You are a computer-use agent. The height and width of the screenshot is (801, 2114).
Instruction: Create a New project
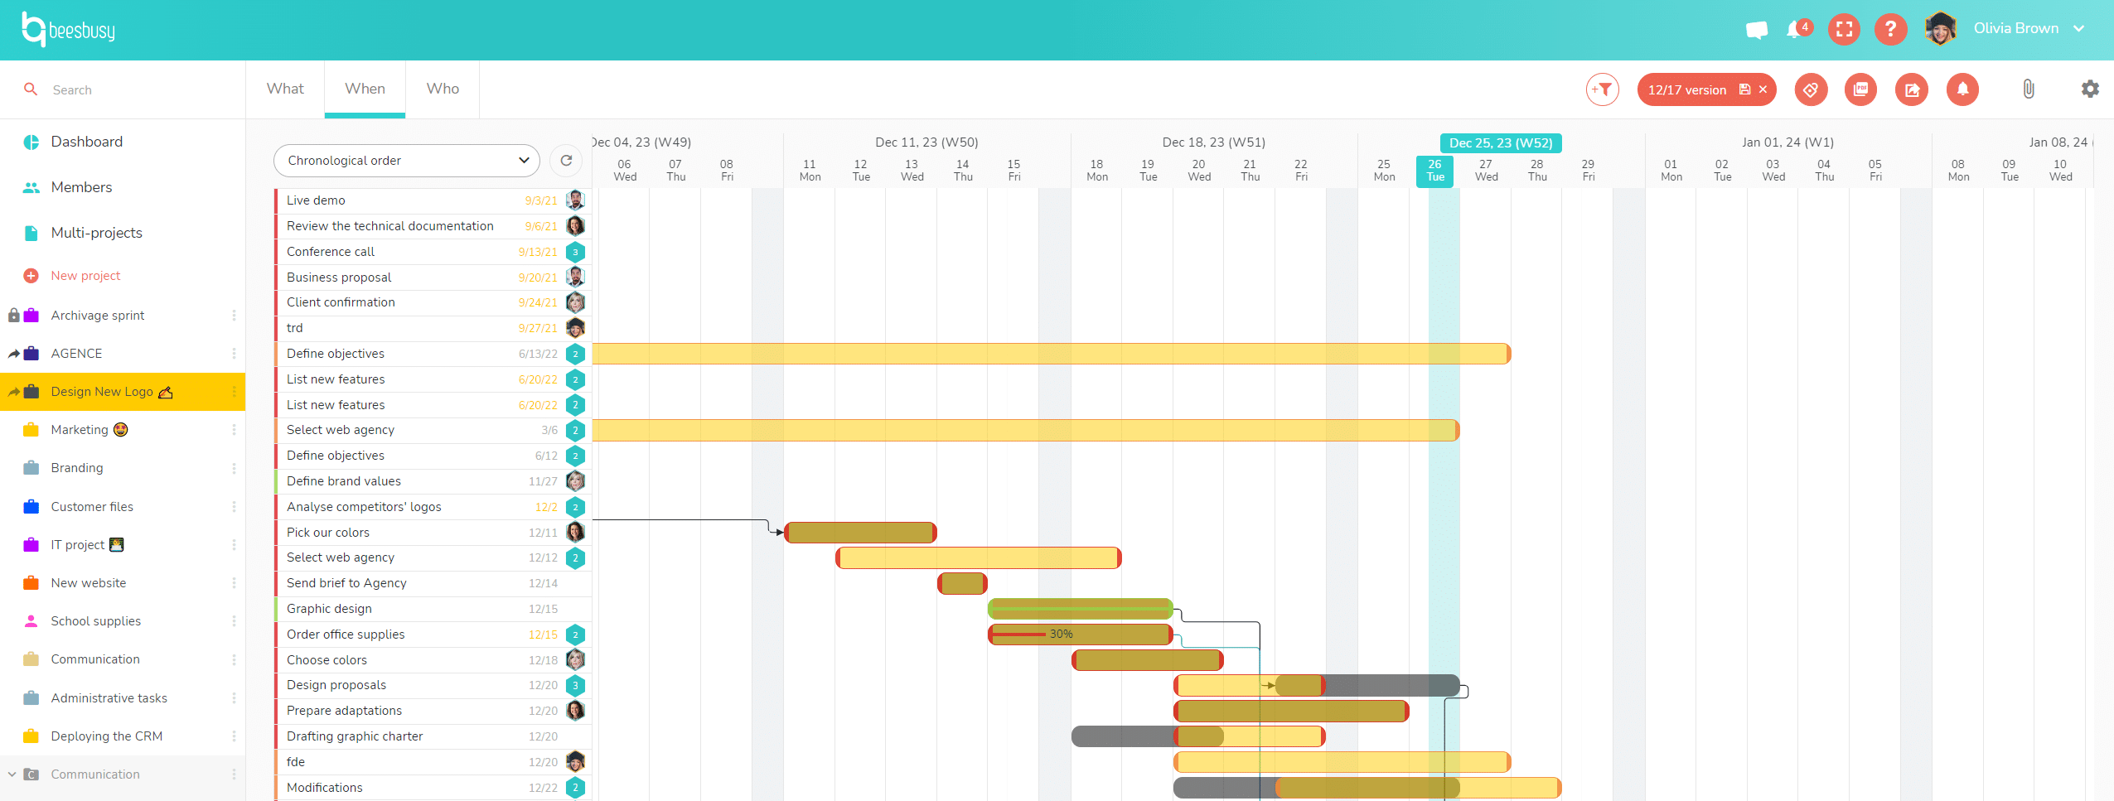[x=85, y=276]
